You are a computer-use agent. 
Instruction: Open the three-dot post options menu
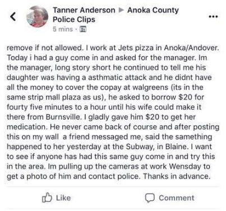pos(213,17)
